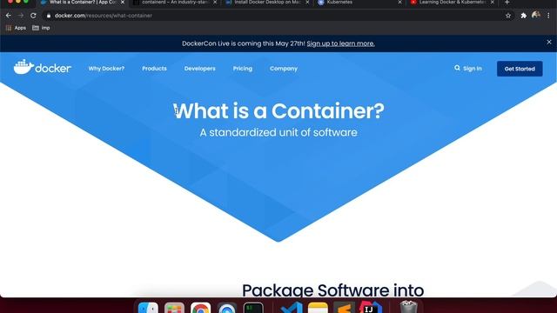Open the Apps bookmarks shortcut
The height and width of the screenshot is (313, 557).
[16, 28]
